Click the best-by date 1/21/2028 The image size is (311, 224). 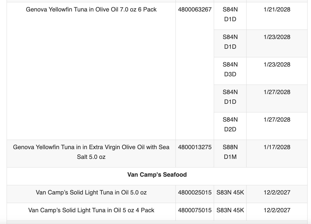click(x=277, y=9)
